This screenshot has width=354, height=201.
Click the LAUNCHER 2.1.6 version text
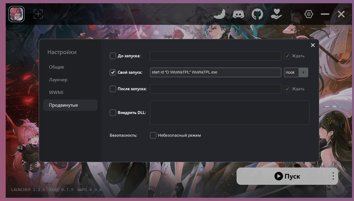(x=28, y=190)
